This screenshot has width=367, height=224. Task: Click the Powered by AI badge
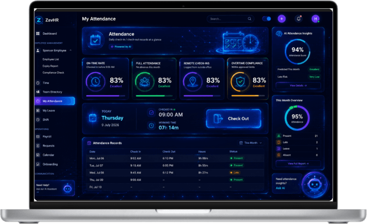[x=121, y=46]
